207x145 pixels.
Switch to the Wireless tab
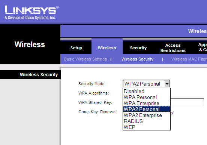(x=107, y=48)
